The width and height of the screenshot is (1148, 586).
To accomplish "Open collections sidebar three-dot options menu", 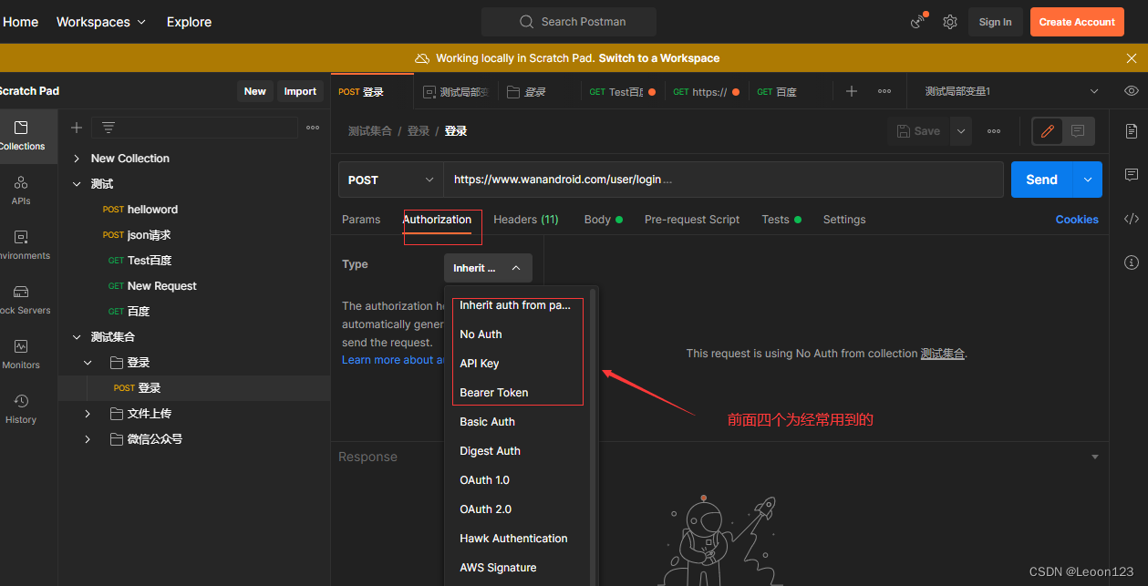I will coord(313,128).
